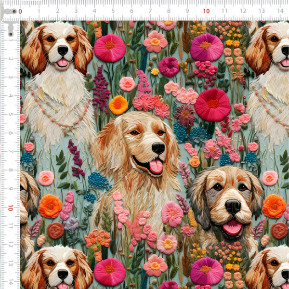This screenshot has height=289, width=289.
Task: Click the number 14 on the top ruler
Action: click(280, 11)
